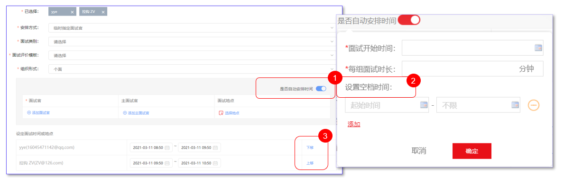564x178 pixels.
Task: Click the yye start time field 2021-03-11 08:50
Action: pyautogui.click(x=151, y=147)
